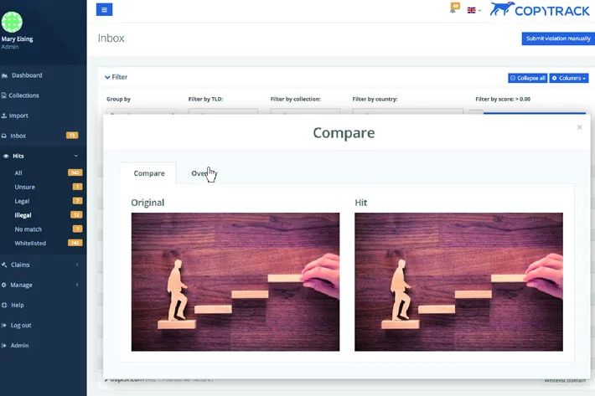Click the Dashboard chart icon
Image resolution: width=595 pixels, height=396 pixels.
point(4,75)
